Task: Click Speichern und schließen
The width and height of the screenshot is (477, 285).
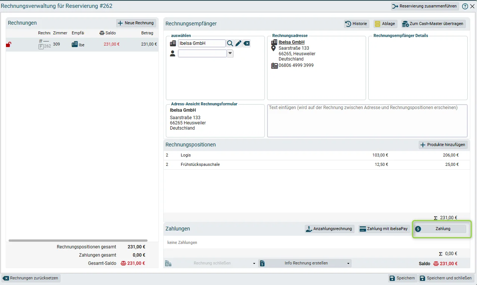Action: pos(446,278)
